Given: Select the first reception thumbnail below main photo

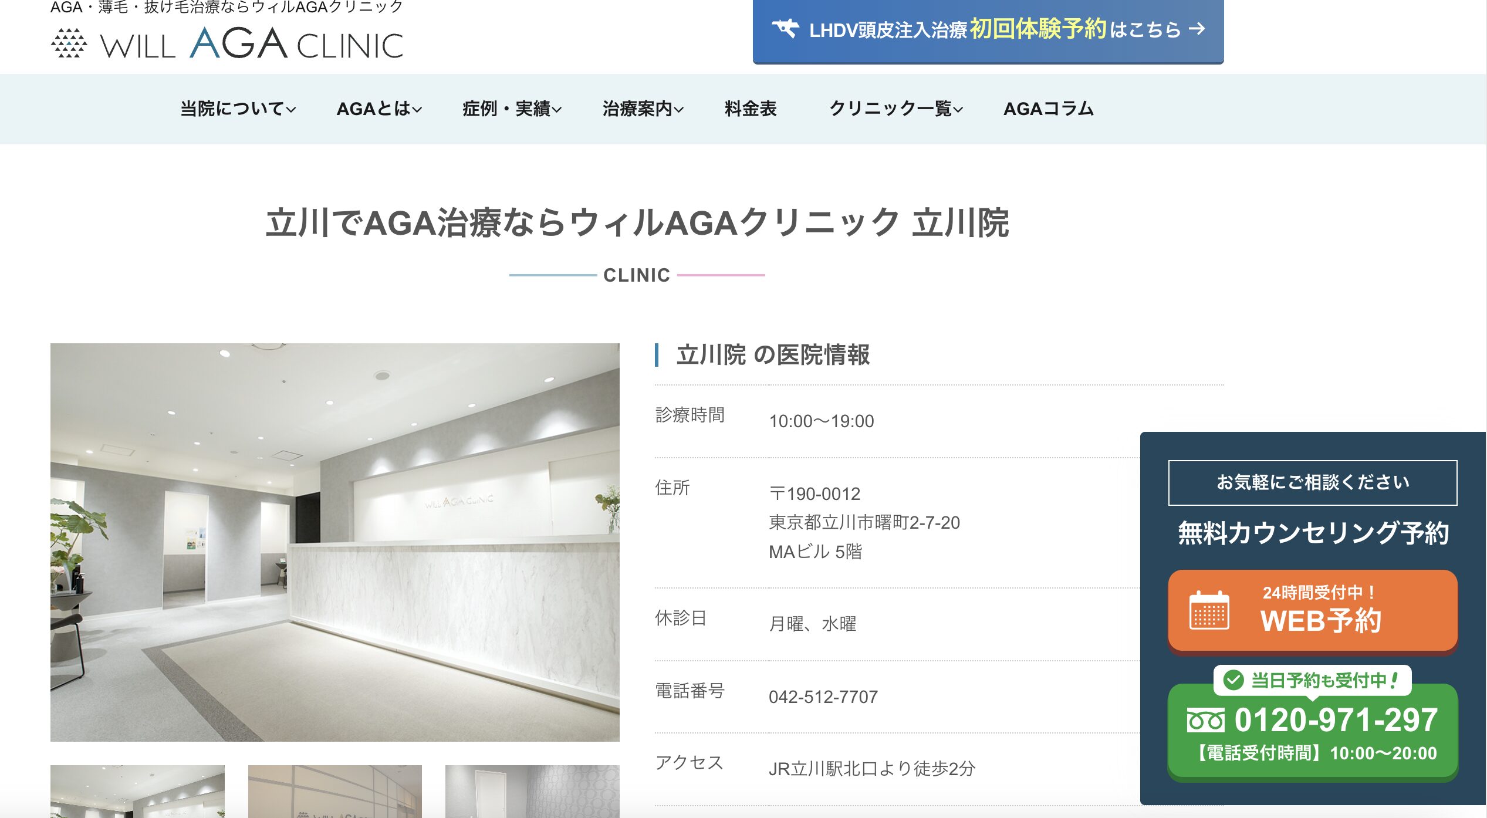Looking at the screenshot, I should (137, 791).
